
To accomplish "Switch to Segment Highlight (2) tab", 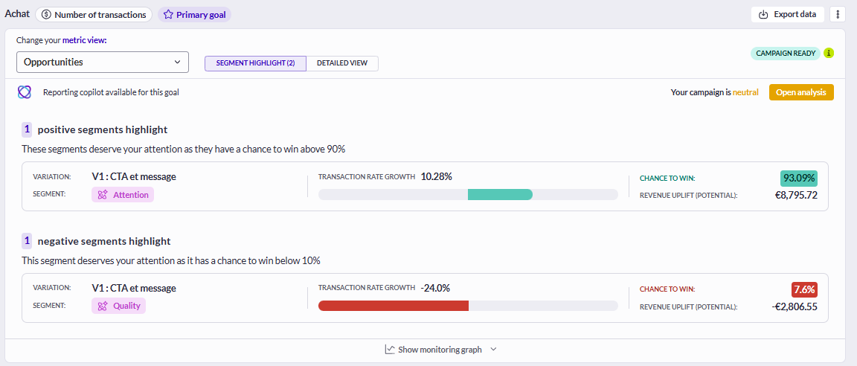I will point(256,63).
